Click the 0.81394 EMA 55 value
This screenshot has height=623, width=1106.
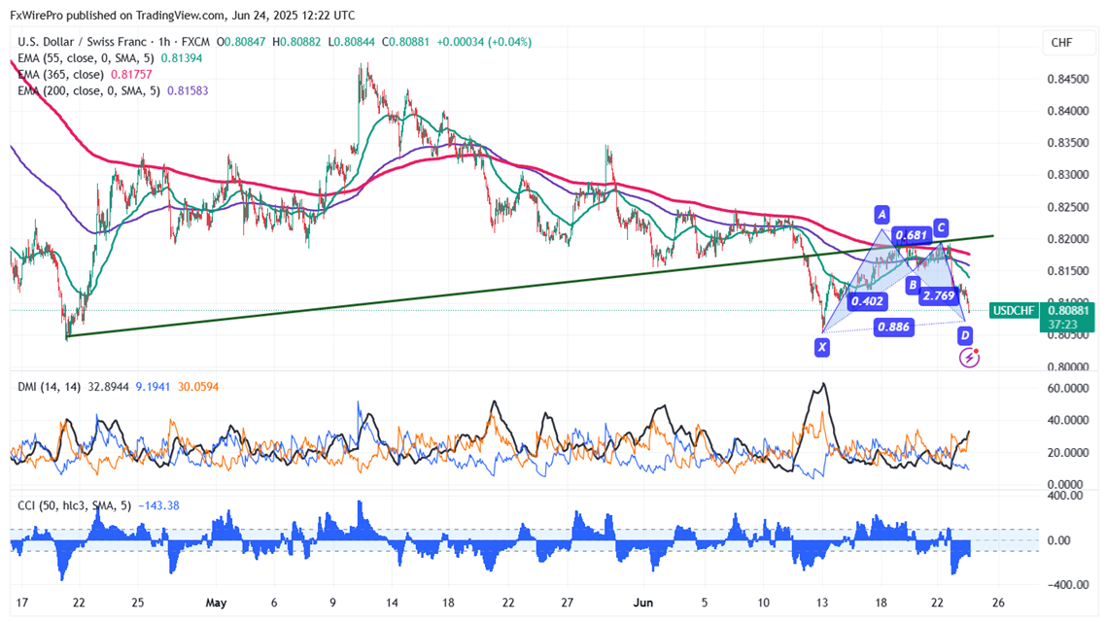click(182, 58)
